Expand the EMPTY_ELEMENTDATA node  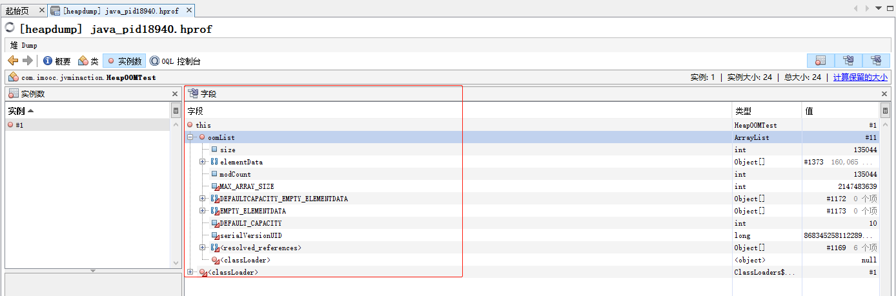[203, 211]
